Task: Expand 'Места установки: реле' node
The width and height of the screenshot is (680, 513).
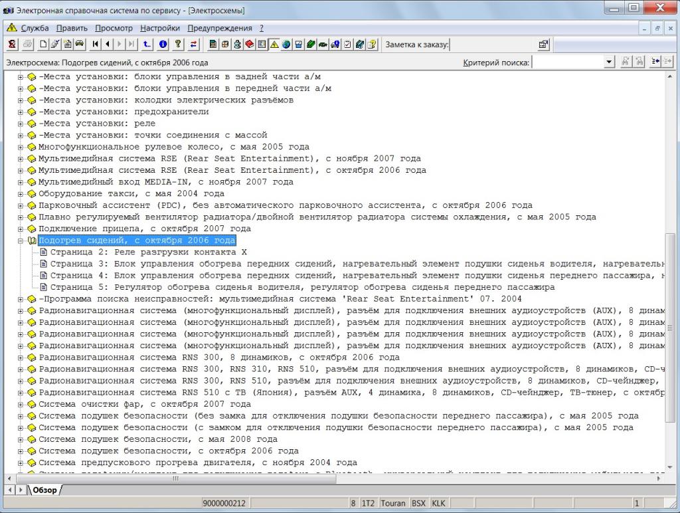Action: pyautogui.click(x=21, y=124)
